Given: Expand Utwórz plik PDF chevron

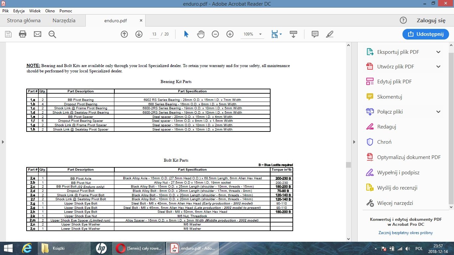Looking at the screenshot, I should pyautogui.click(x=438, y=66).
